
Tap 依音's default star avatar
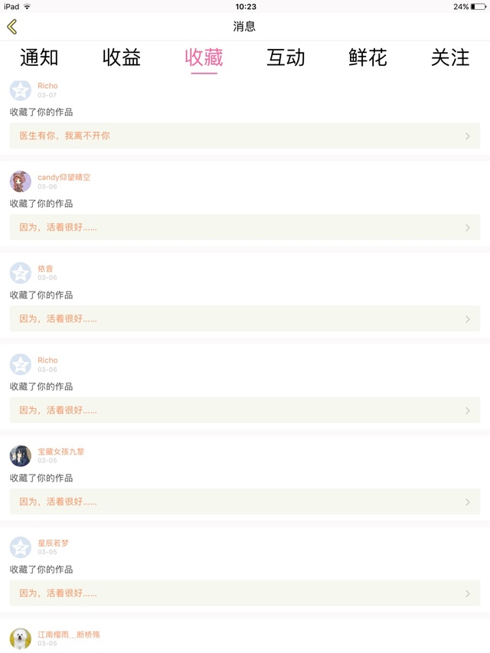click(x=21, y=273)
